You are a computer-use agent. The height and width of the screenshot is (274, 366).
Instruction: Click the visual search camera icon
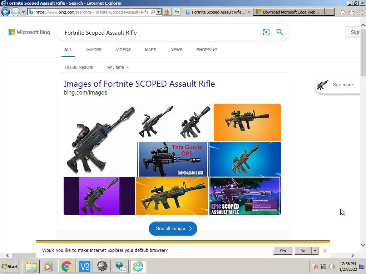tap(266, 32)
